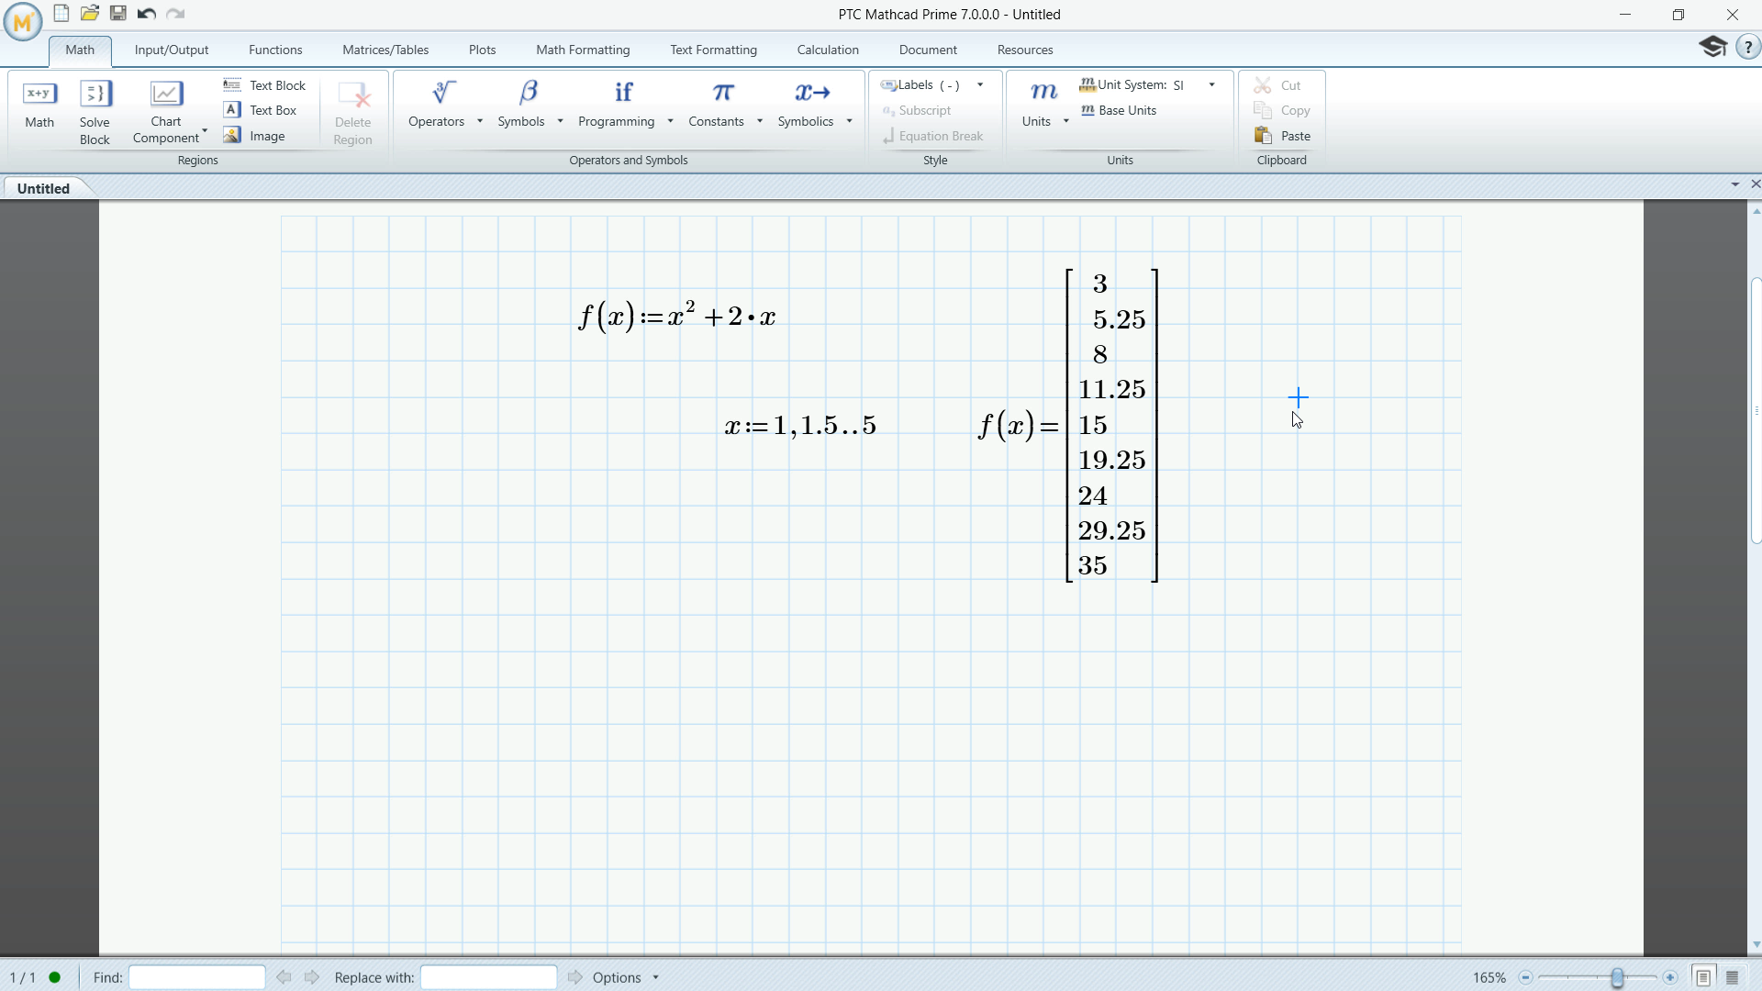This screenshot has height=991, width=1762.
Task: Switch to the Input/Output tab
Action: point(172,50)
